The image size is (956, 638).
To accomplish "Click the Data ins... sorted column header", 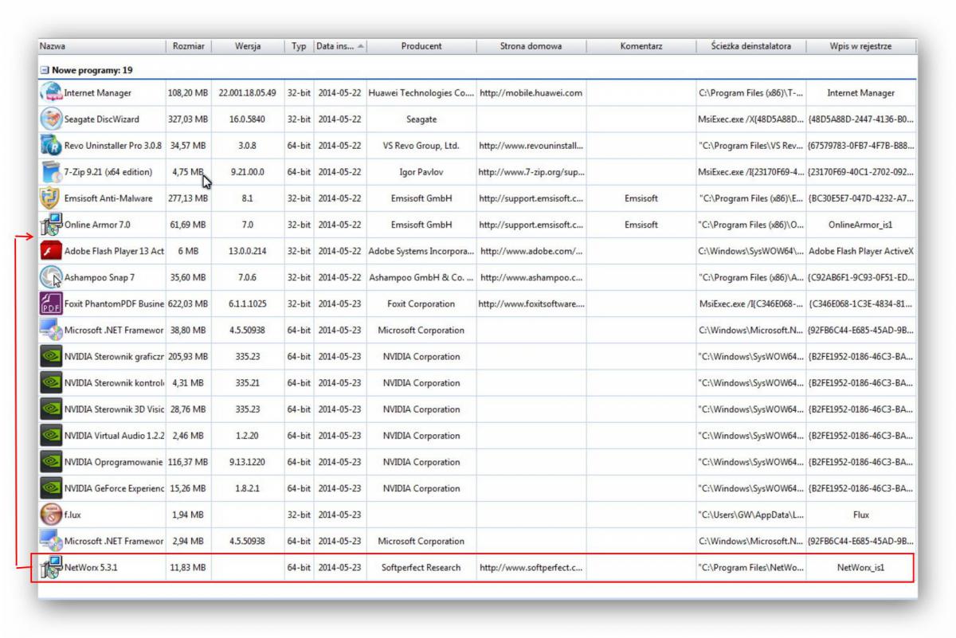I will point(340,46).
